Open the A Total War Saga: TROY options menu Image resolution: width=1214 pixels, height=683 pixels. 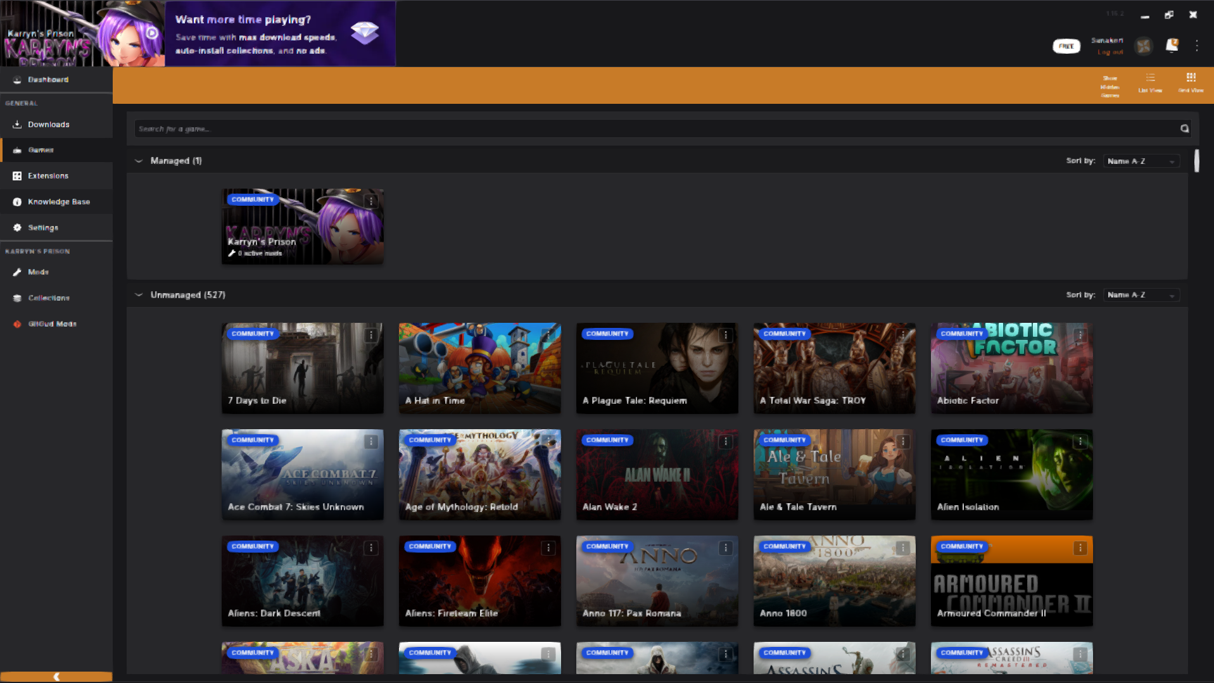[x=903, y=335]
